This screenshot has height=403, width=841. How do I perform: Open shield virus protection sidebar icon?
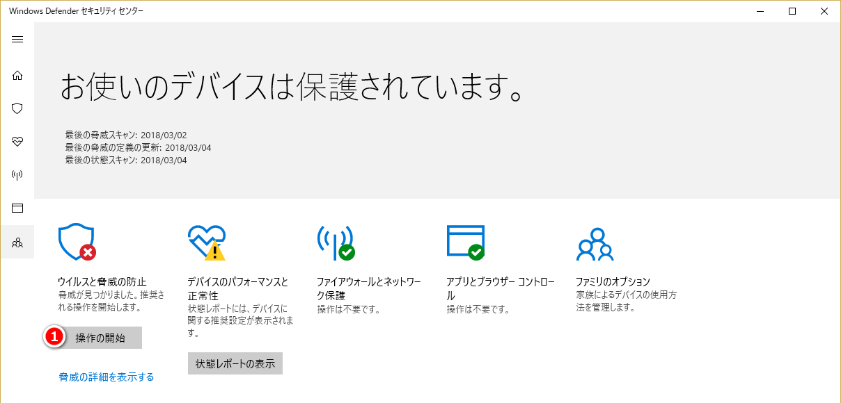click(x=17, y=108)
